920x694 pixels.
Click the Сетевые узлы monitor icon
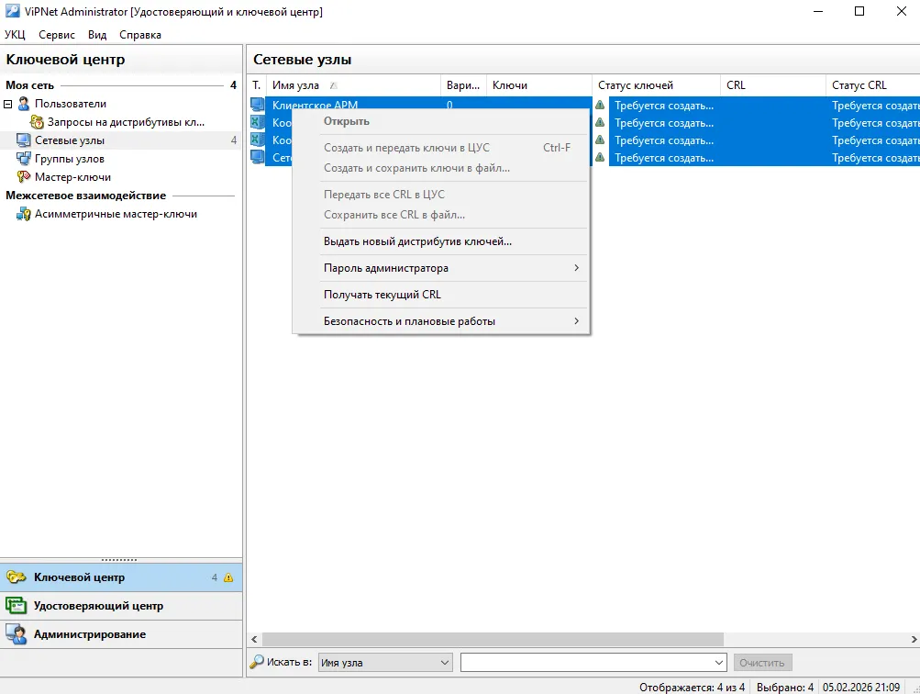tap(24, 140)
